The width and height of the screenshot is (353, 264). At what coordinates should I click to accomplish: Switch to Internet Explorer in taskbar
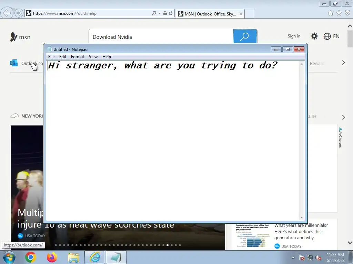95,257
